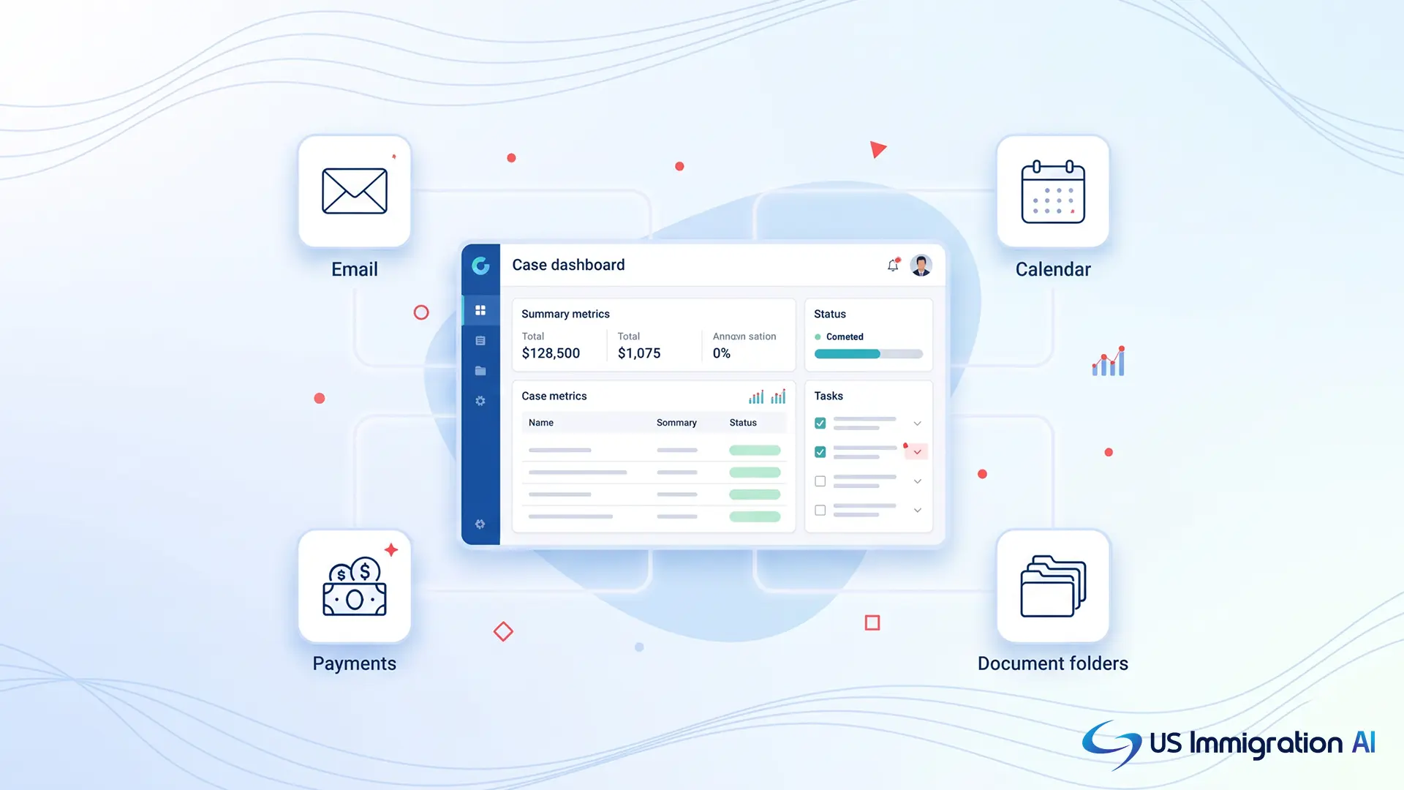Expand the fourth task chevron

tap(917, 510)
